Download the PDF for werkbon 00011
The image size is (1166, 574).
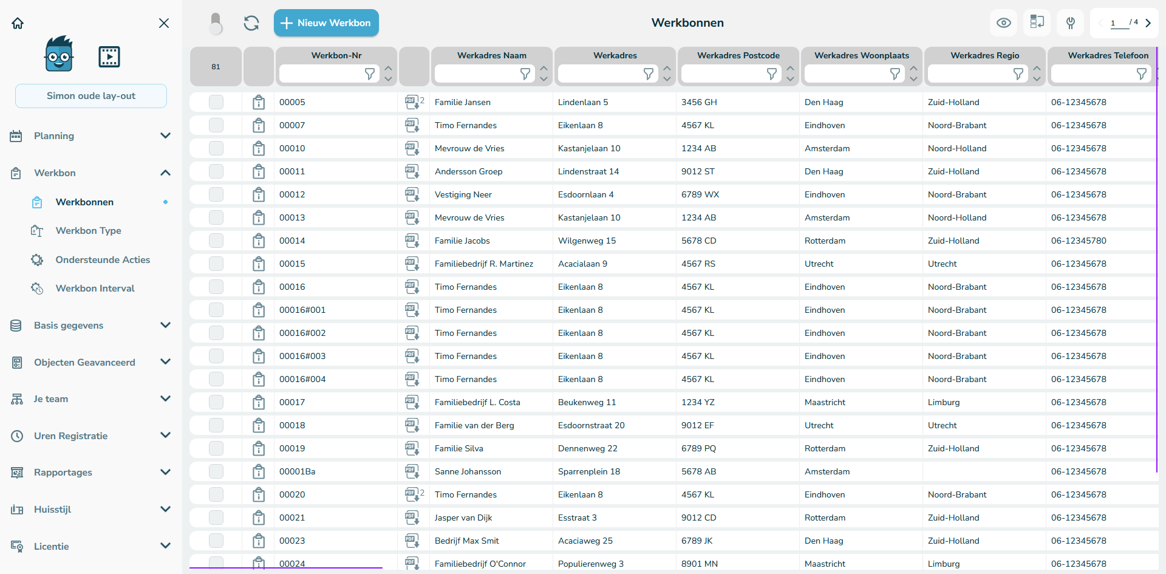pos(412,171)
